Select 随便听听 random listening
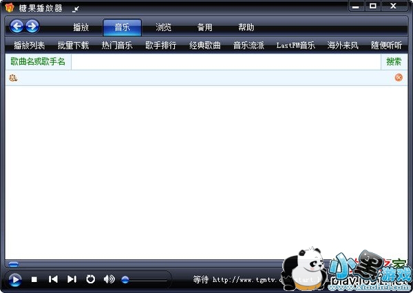Viewport: 413px width, 293px height. (x=386, y=45)
